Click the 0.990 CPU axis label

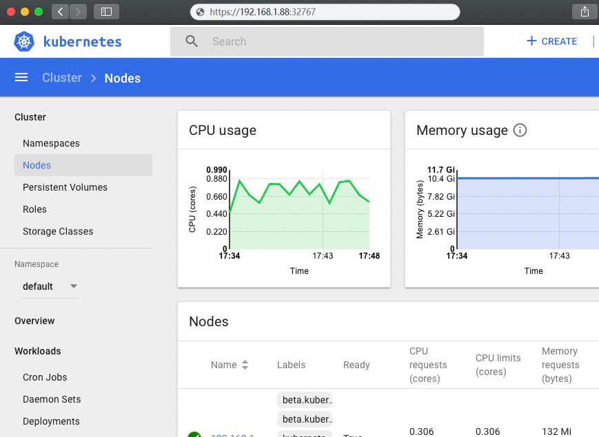click(x=216, y=170)
